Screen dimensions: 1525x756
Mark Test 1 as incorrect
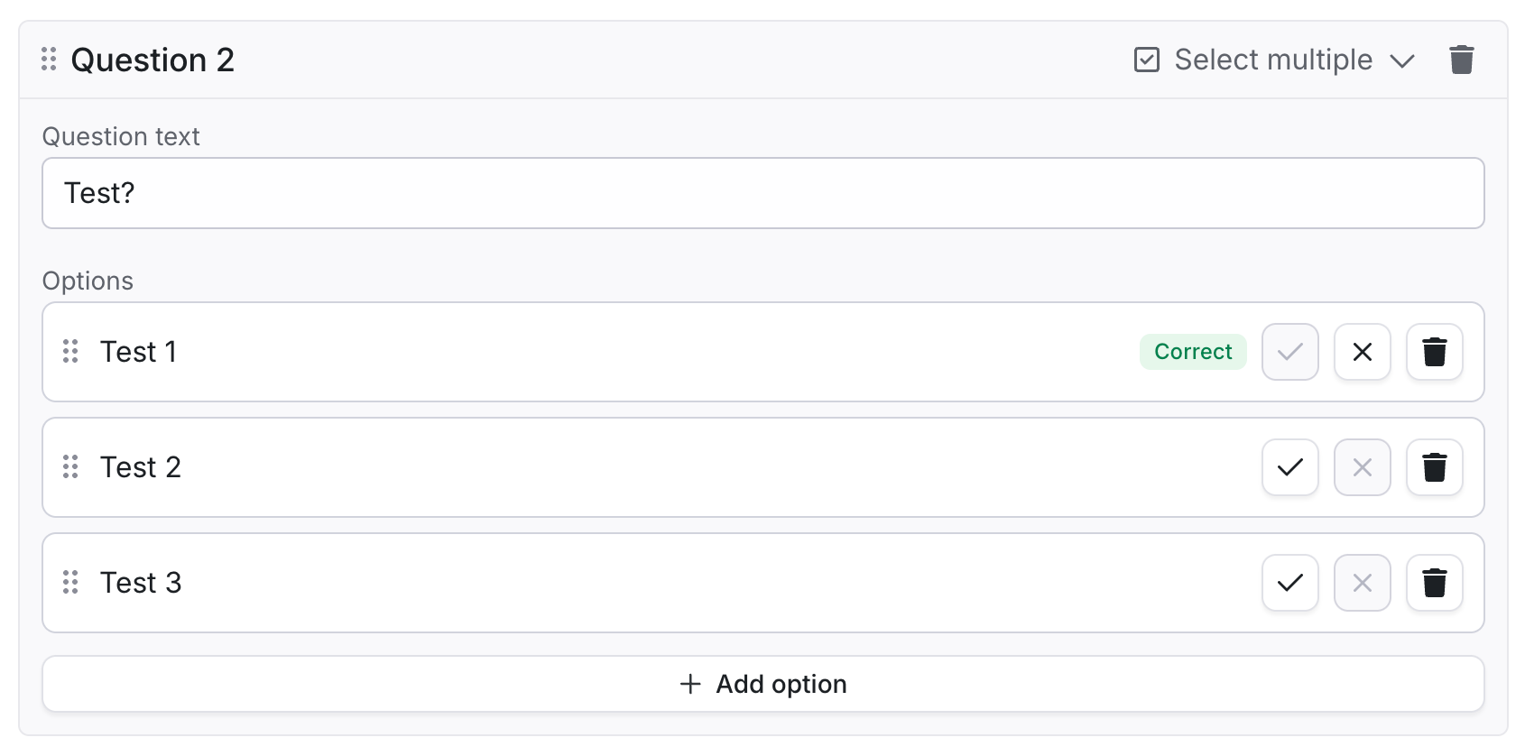click(x=1362, y=351)
